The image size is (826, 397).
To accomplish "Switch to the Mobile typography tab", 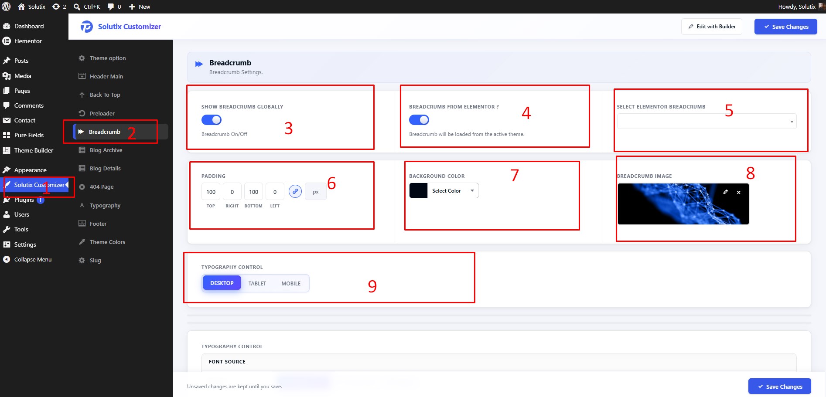I will pyautogui.click(x=291, y=283).
